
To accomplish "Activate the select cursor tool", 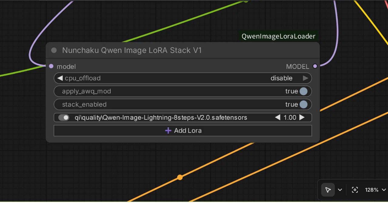I will (x=328, y=190).
